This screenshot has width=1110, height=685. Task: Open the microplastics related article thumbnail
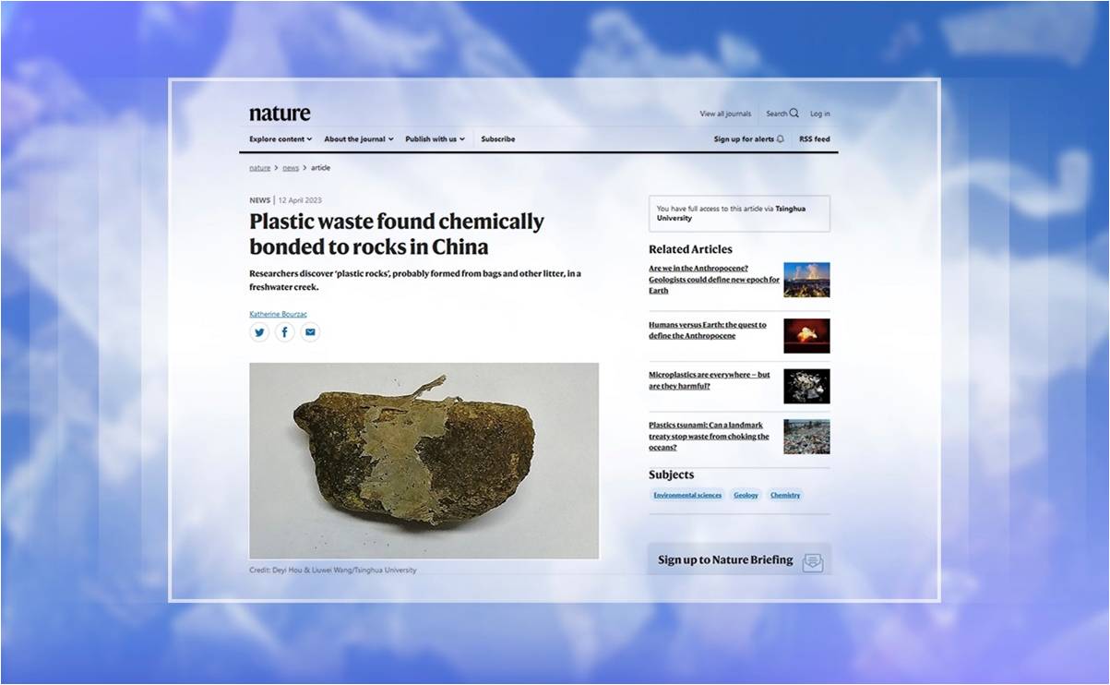coord(806,386)
